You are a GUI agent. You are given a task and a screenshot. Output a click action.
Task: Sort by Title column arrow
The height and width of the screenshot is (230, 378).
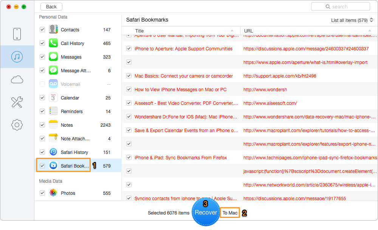click(x=232, y=31)
